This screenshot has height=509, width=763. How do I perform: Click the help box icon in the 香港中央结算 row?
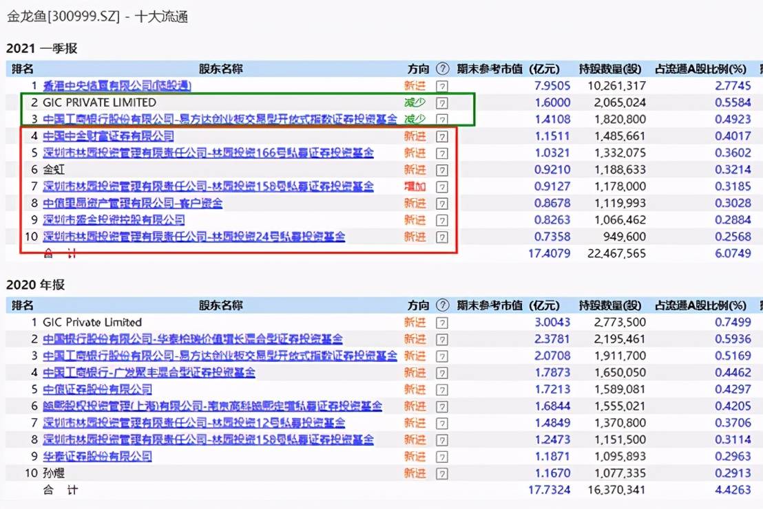click(x=442, y=87)
